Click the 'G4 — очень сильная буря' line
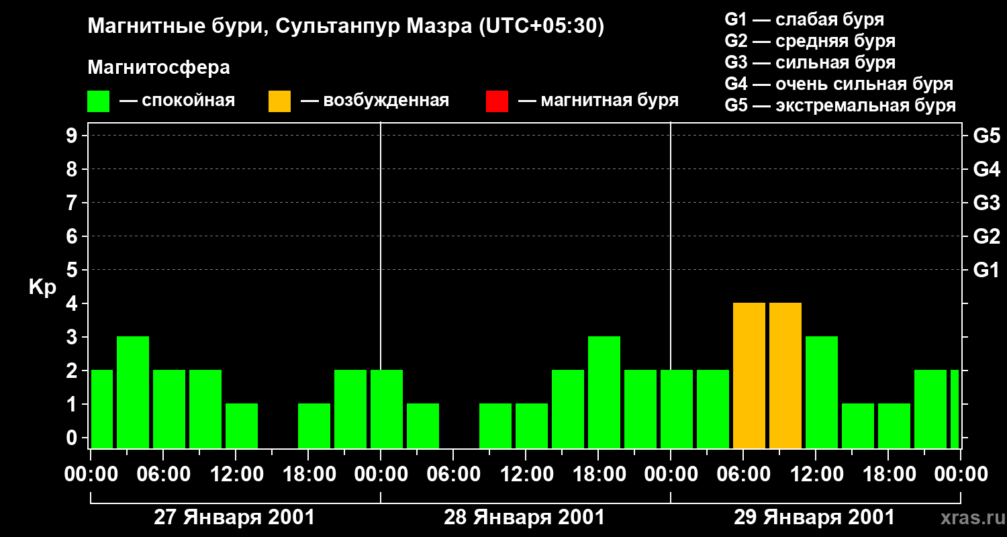The image size is (1007, 537). point(839,84)
